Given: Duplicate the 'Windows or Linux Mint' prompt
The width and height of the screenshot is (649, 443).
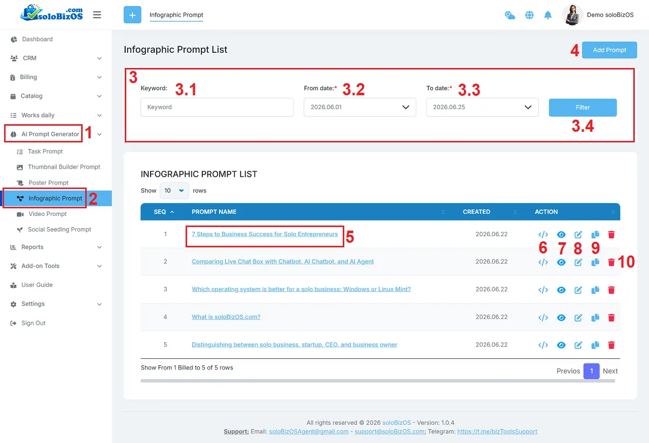Looking at the screenshot, I should [595, 289].
